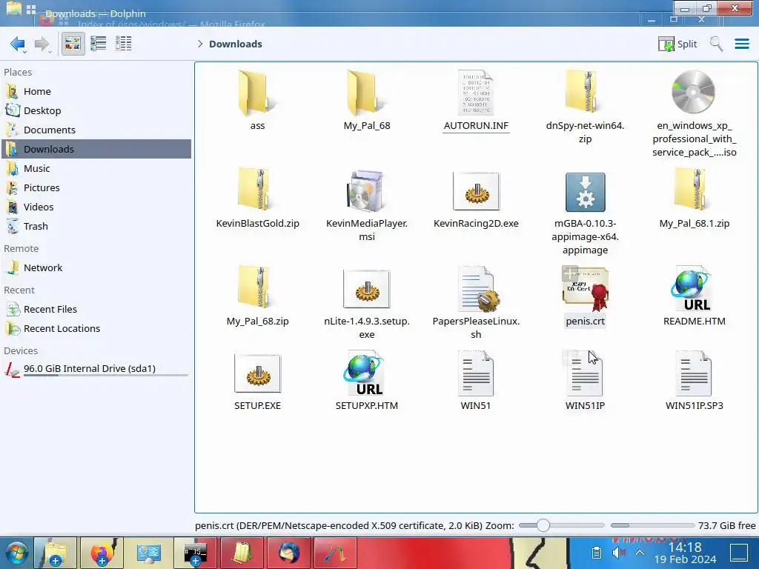
Task: Go forward with the grey forward arrow
Action: 42,44
